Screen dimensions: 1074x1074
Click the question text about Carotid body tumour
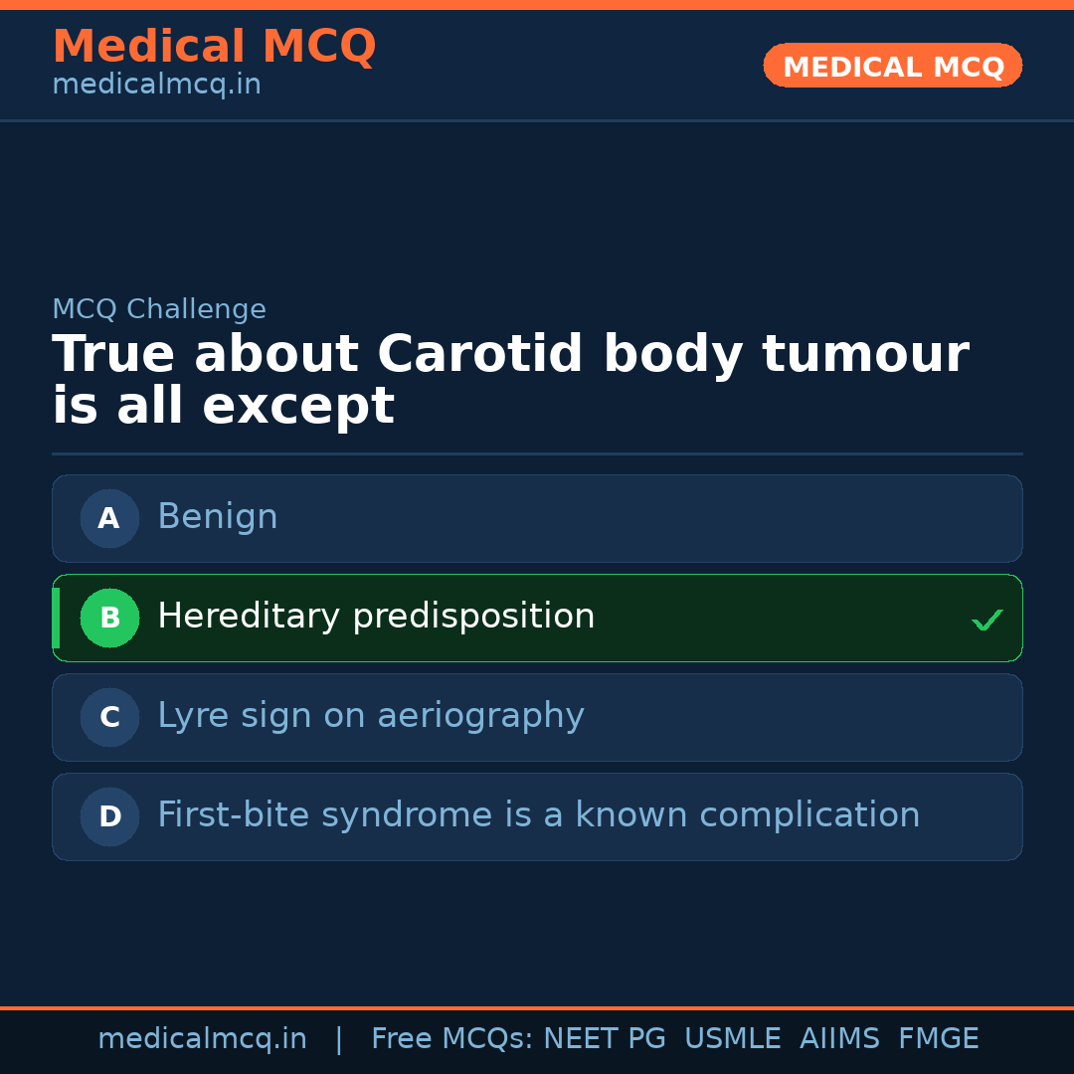pos(509,380)
